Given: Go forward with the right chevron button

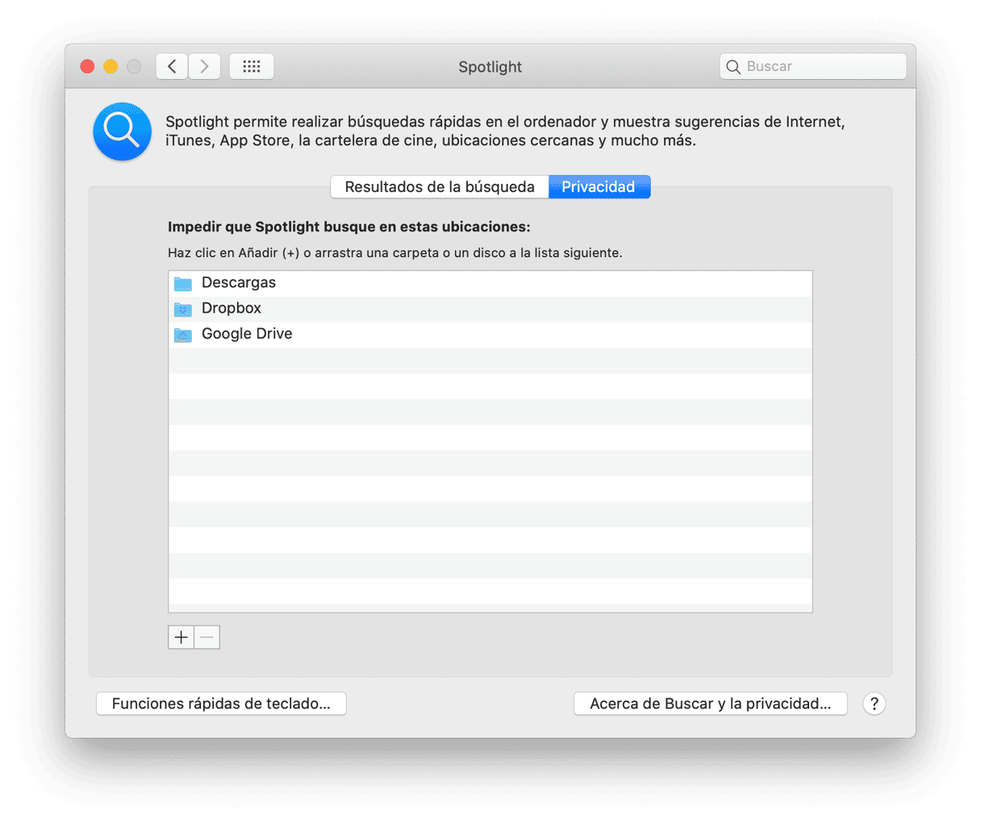Looking at the screenshot, I should point(205,66).
